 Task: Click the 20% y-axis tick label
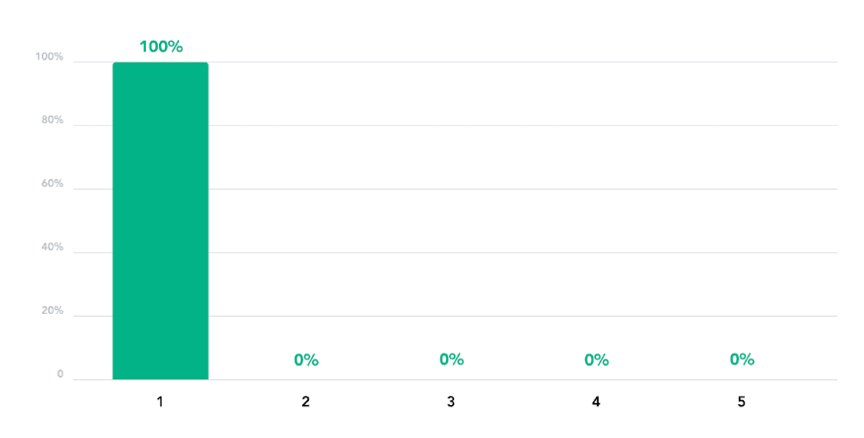(x=51, y=311)
